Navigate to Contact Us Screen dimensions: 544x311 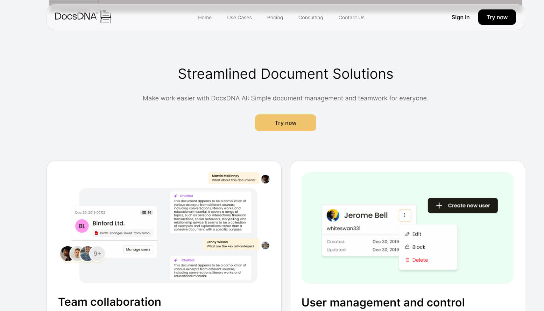tap(351, 17)
